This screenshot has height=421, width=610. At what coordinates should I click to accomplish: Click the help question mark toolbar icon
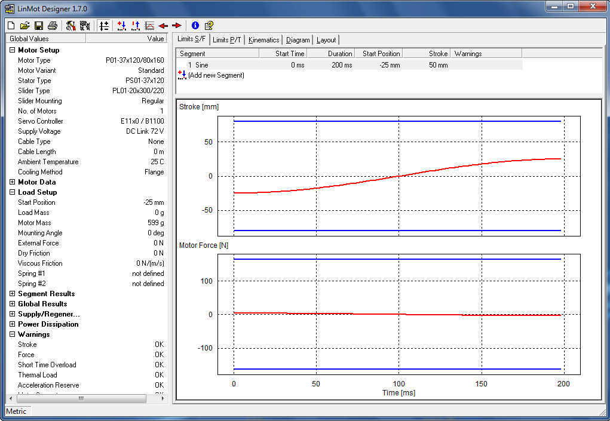(x=209, y=26)
